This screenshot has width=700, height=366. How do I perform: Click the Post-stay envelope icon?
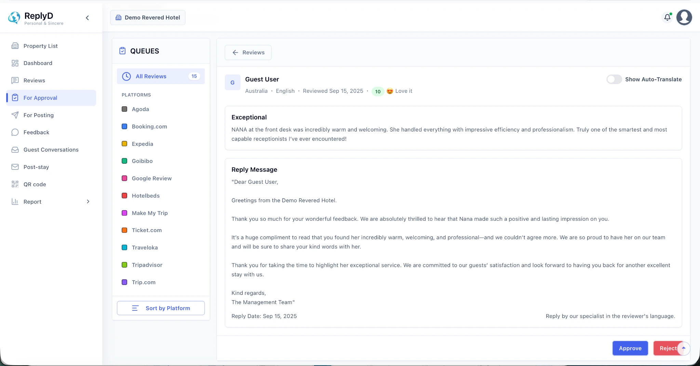15,167
